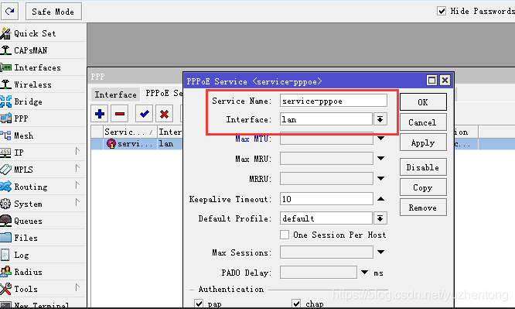Expand the Max MRU field arrow

(380, 159)
